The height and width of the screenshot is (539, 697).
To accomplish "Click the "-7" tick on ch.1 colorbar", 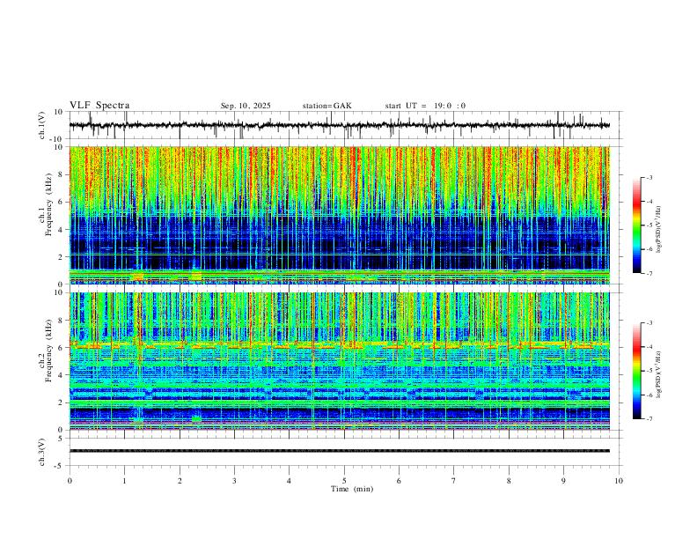I will coord(649,273).
